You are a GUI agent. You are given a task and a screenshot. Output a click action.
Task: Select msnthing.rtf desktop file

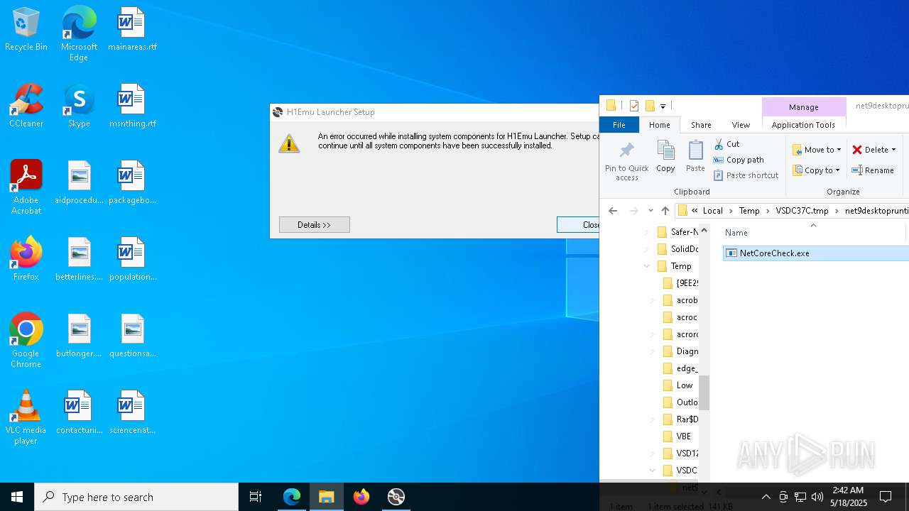(132, 106)
